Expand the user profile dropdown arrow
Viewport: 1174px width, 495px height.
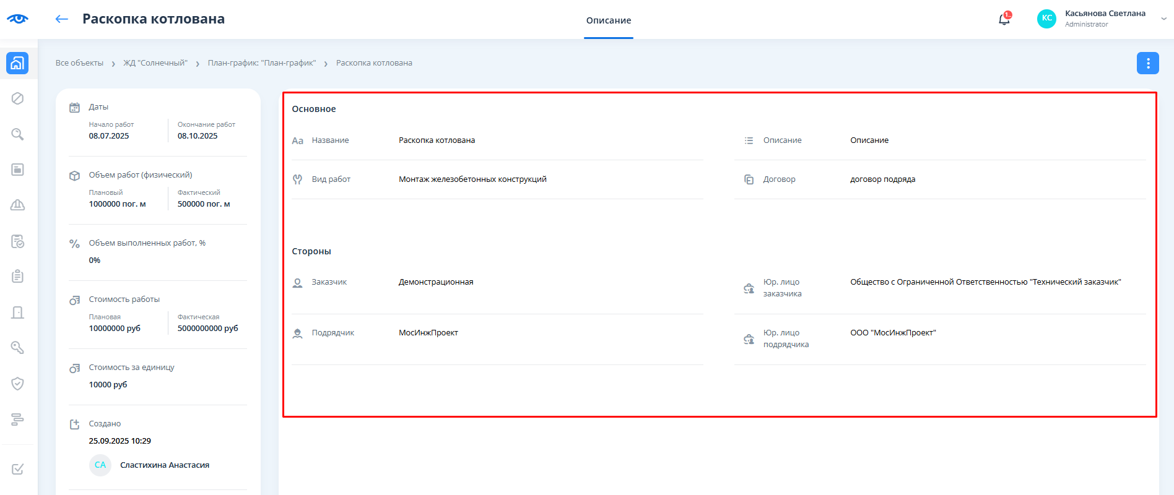tap(1163, 19)
